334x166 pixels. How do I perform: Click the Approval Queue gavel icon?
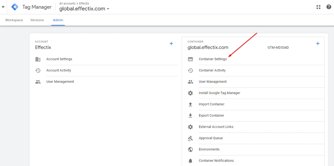tap(190, 138)
